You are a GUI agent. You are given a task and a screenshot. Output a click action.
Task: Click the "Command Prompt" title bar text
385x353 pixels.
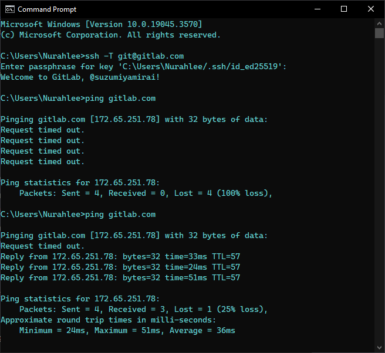click(x=47, y=9)
